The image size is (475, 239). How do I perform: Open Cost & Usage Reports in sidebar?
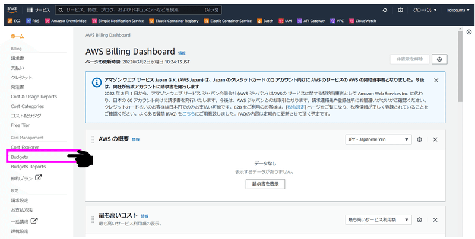point(34,97)
